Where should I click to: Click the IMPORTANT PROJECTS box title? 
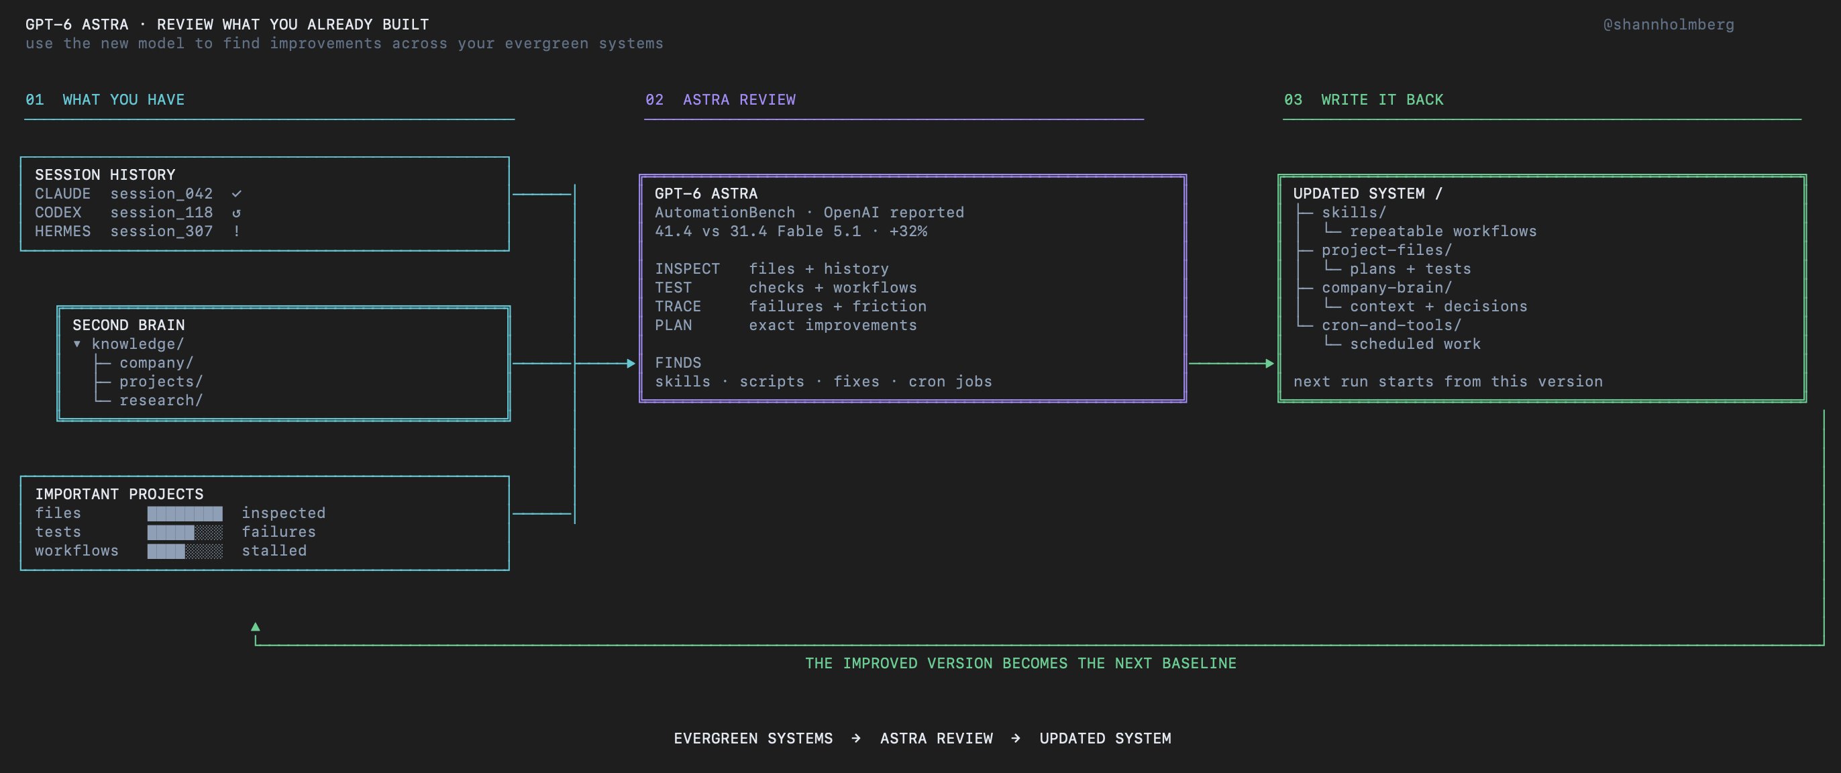click(x=119, y=494)
